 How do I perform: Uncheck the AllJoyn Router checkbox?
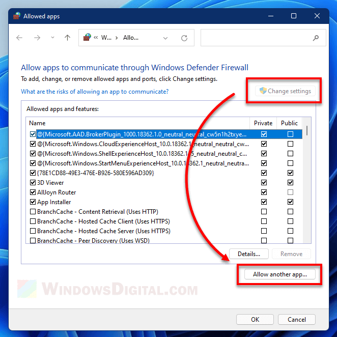pyautogui.click(x=33, y=192)
